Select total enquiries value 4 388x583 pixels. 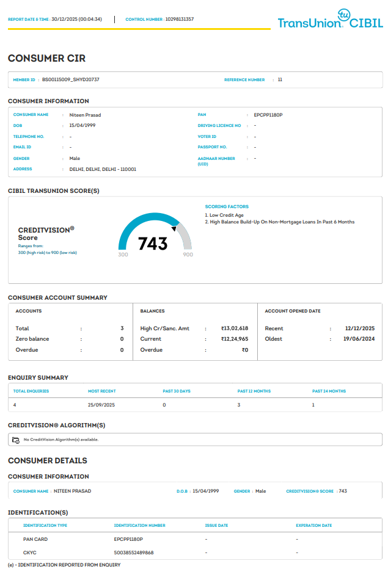15,405
